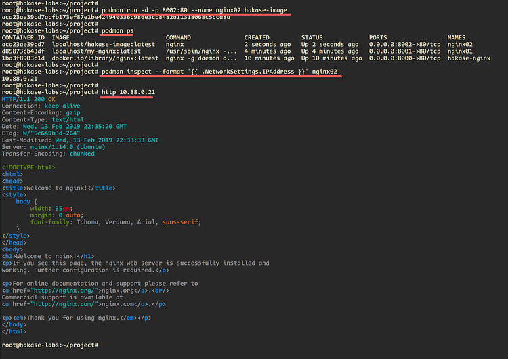The image size is (508, 359).
Task: Click the underlined http 10.88.0.21 command
Action: click(128, 91)
